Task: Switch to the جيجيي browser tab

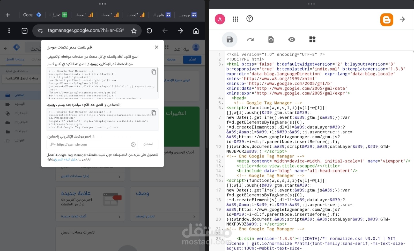Action: 188,15
